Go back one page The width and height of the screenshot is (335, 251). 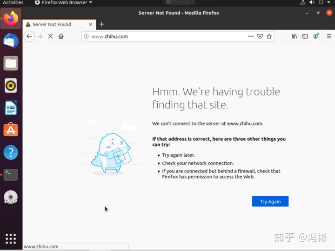29,36
